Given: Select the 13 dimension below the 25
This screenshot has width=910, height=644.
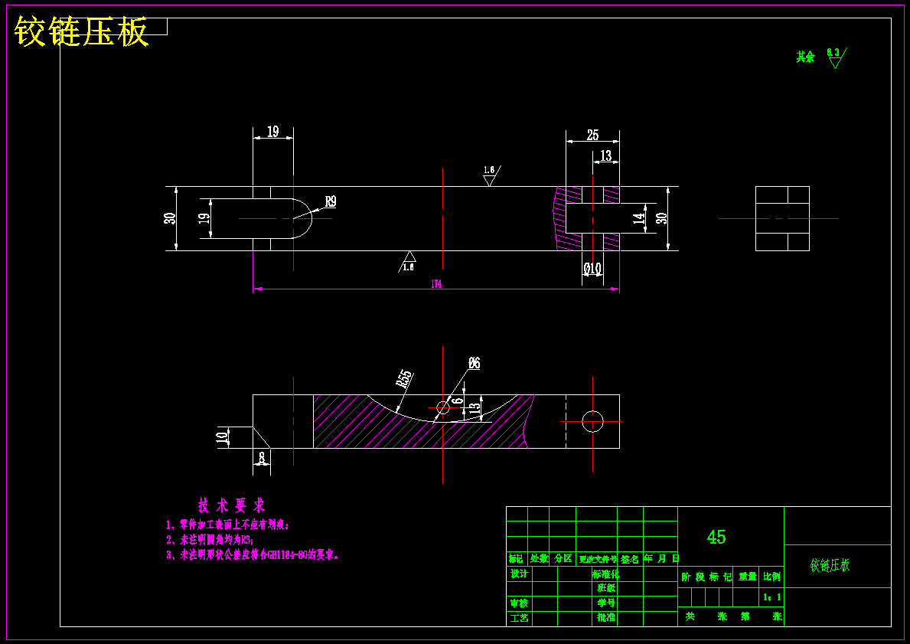Looking at the screenshot, I should [x=606, y=155].
